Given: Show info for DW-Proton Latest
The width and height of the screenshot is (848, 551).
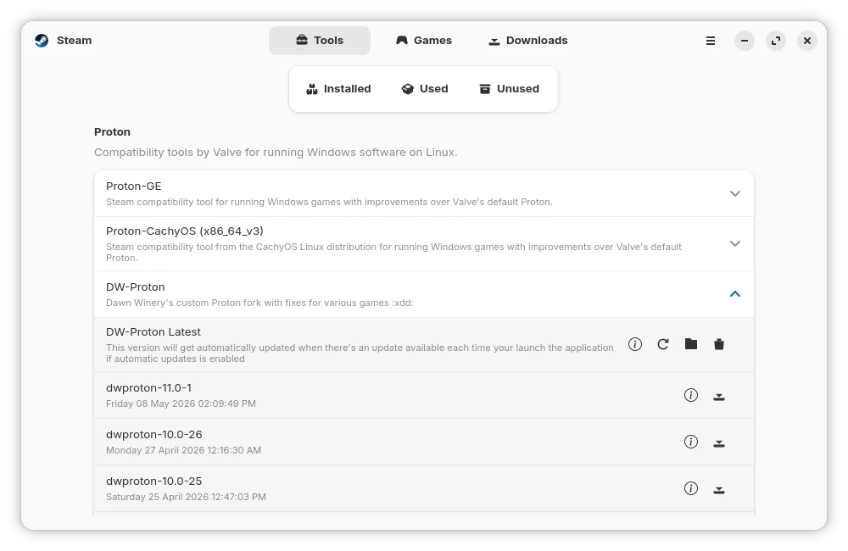Looking at the screenshot, I should pos(635,344).
